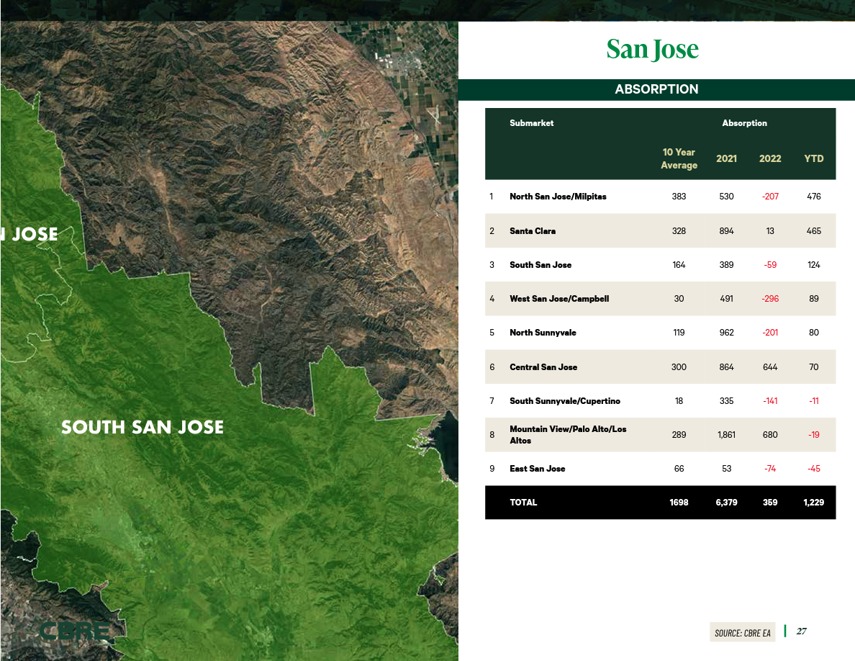Click West San Jose/Campbell 2021 value 491

pyautogui.click(x=726, y=298)
